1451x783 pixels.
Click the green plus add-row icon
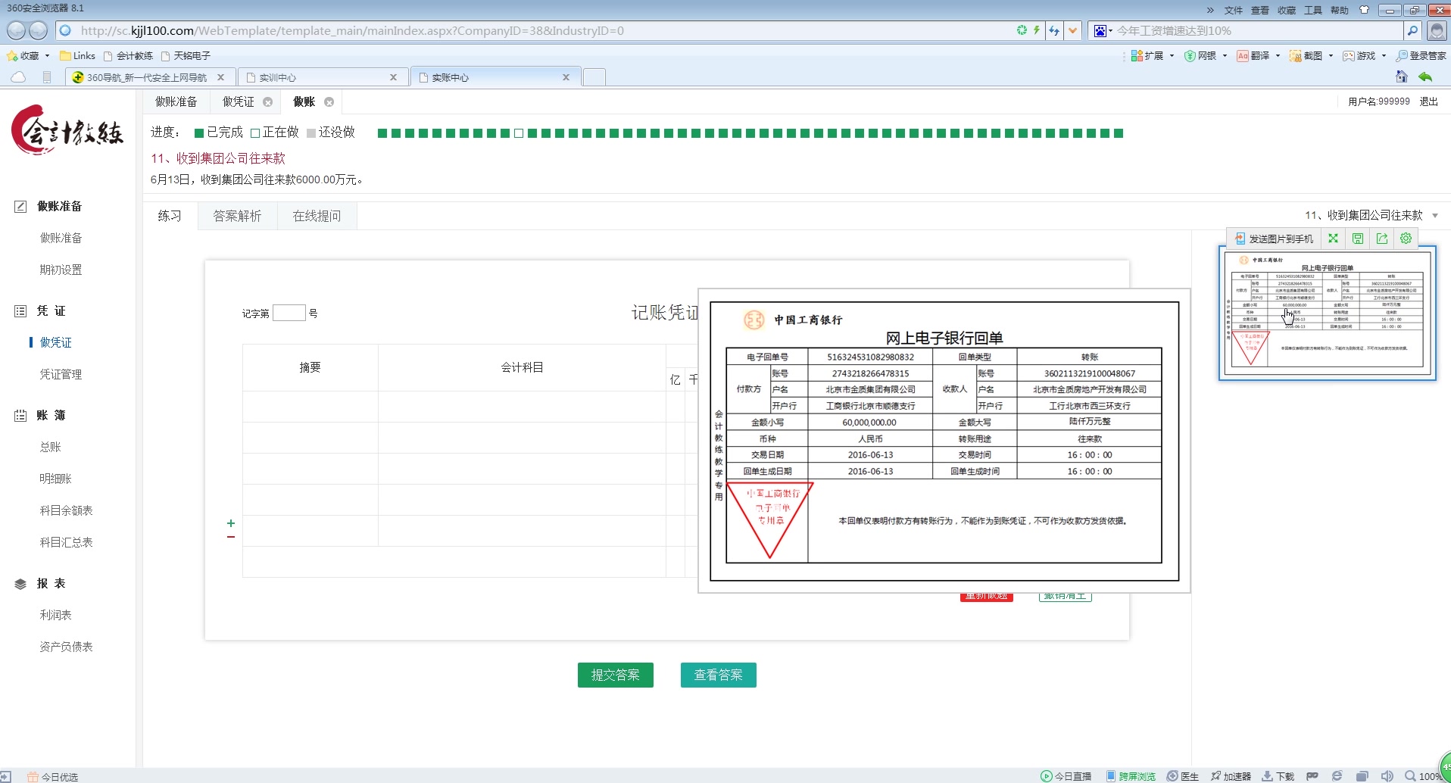pyautogui.click(x=231, y=523)
